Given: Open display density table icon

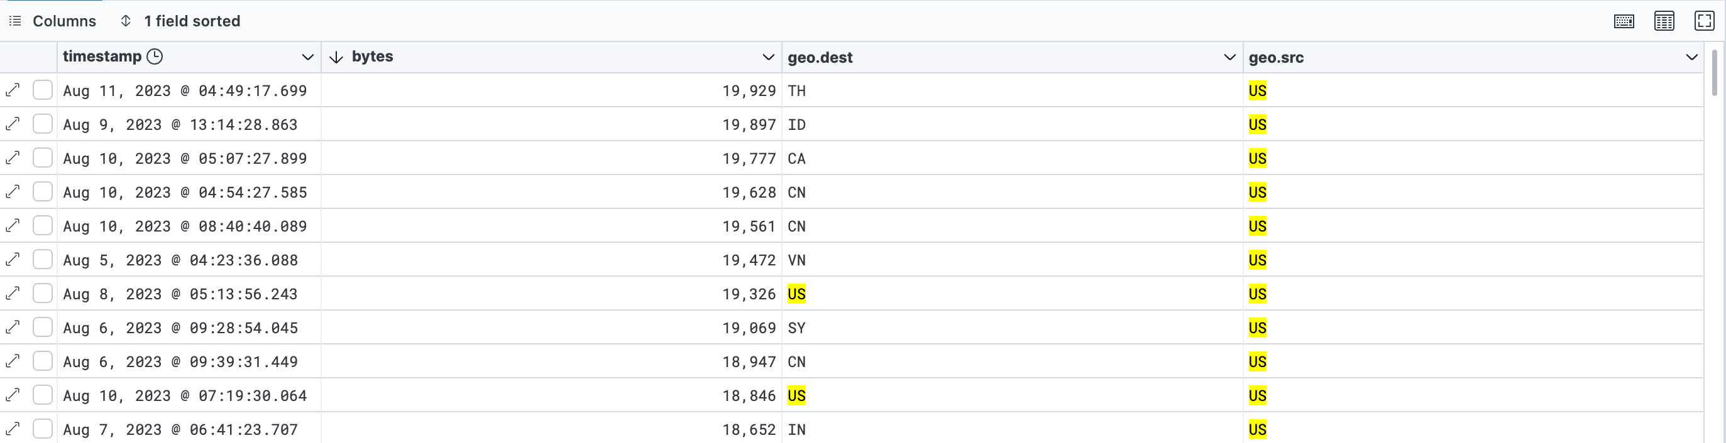Looking at the screenshot, I should pyautogui.click(x=1664, y=21).
